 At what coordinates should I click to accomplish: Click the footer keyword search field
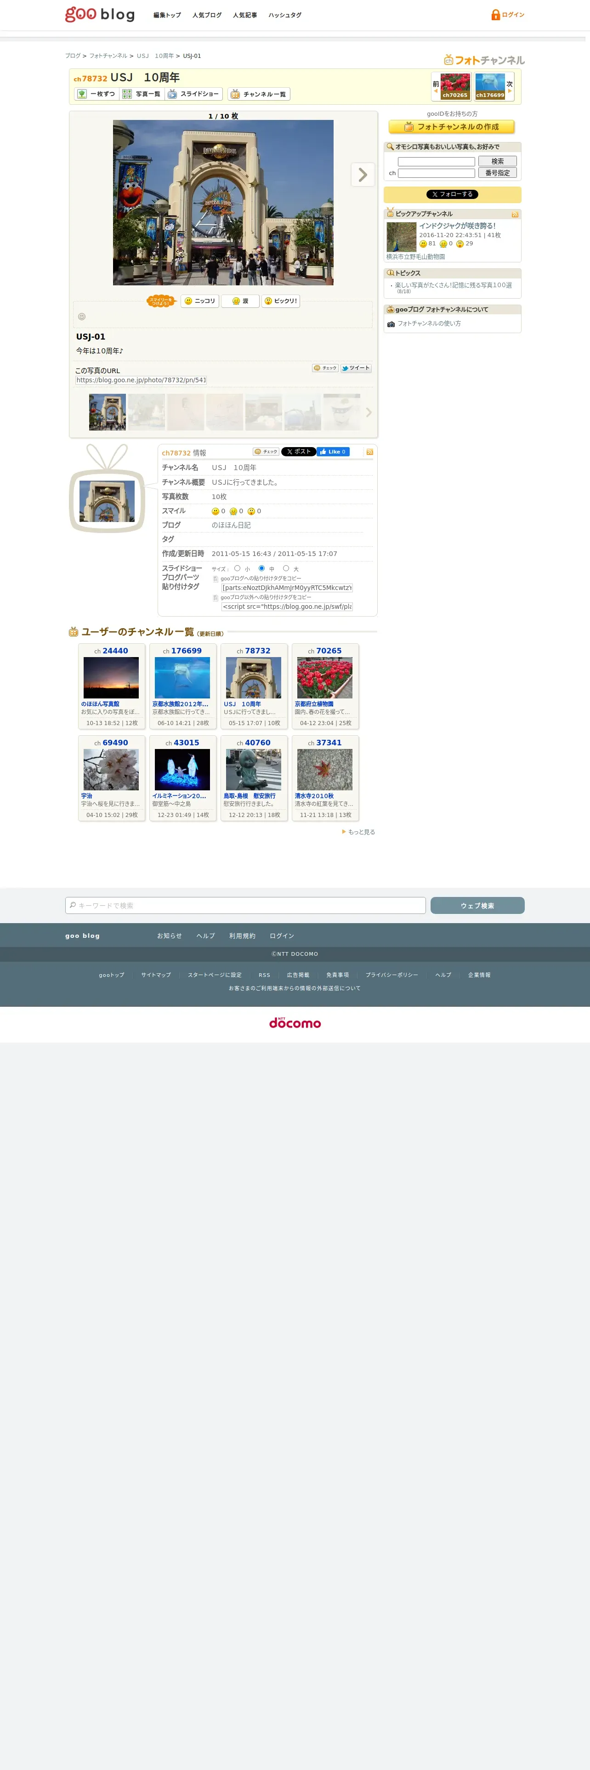[245, 906]
